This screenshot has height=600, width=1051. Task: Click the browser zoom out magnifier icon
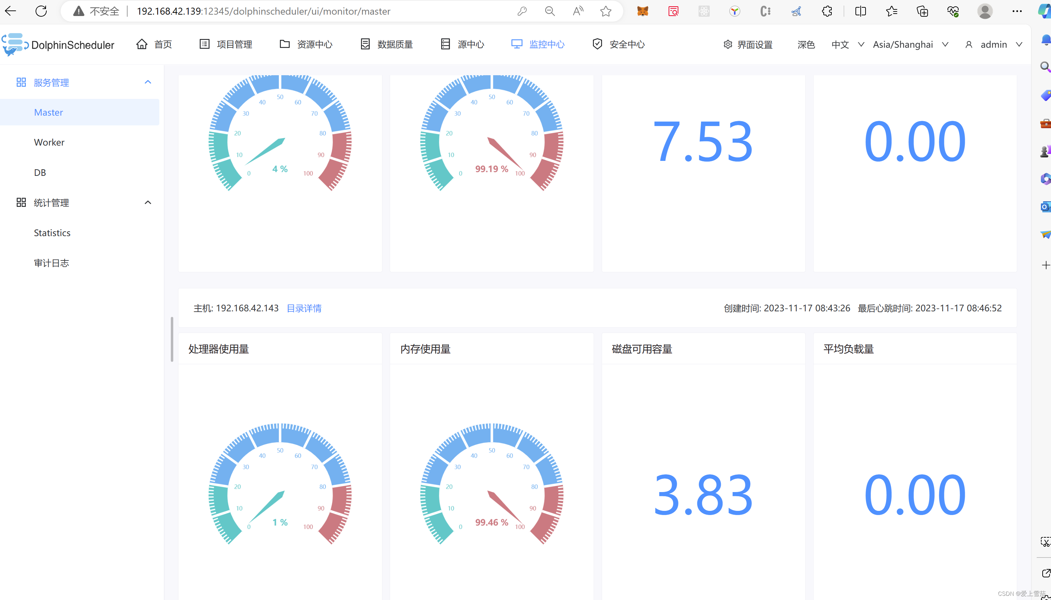549,11
